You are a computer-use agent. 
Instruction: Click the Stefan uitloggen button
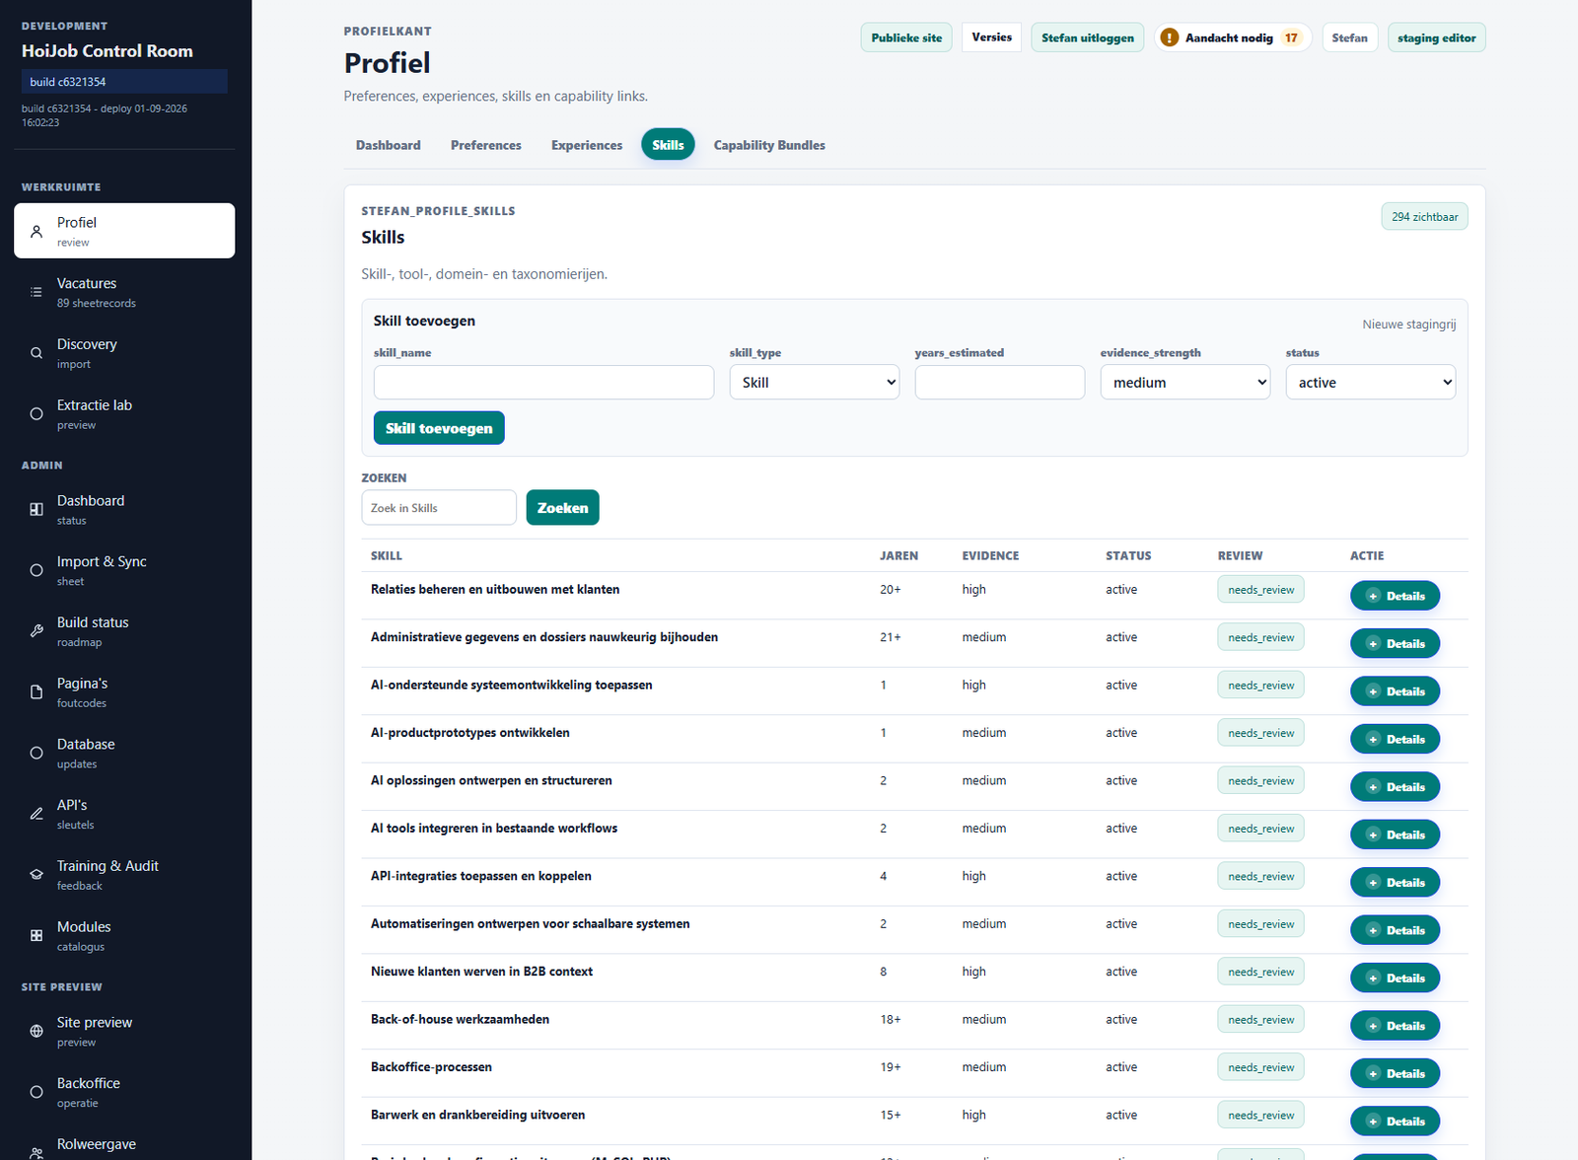(x=1088, y=37)
